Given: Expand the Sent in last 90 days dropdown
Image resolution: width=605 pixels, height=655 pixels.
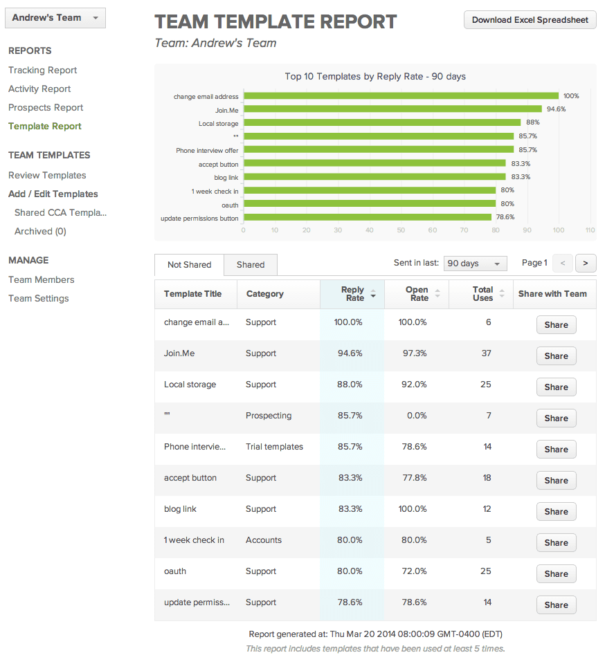Looking at the screenshot, I should point(475,264).
